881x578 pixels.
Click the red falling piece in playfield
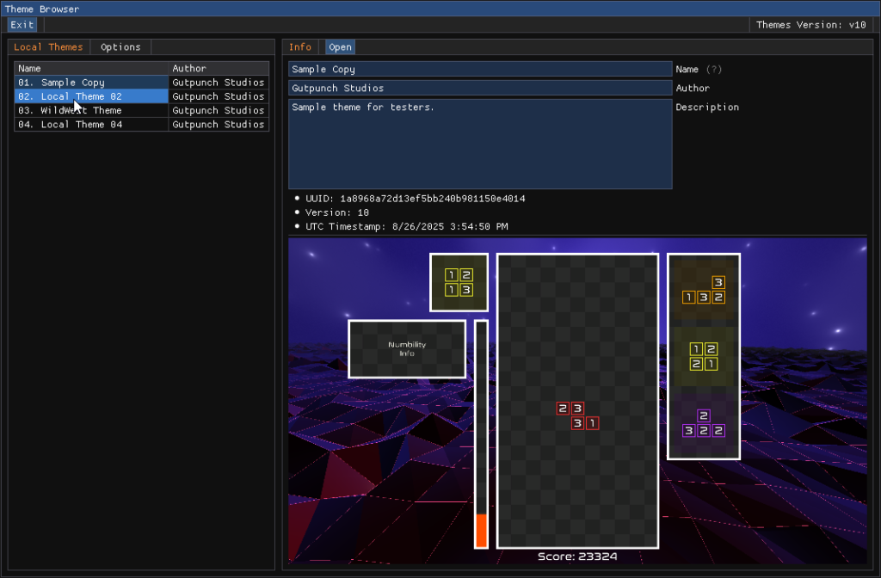(x=577, y=416)
